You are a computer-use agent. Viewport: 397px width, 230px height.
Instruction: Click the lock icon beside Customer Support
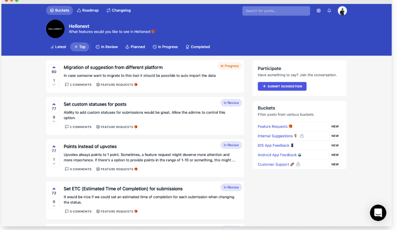coord(298,164)
